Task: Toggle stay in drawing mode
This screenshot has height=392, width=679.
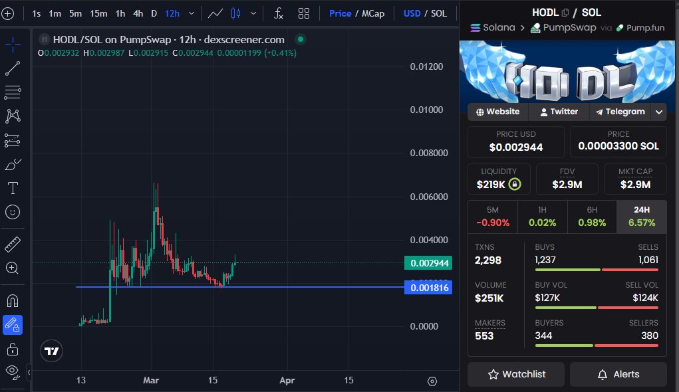Action: pyautogui.click(x=13, y=325)
